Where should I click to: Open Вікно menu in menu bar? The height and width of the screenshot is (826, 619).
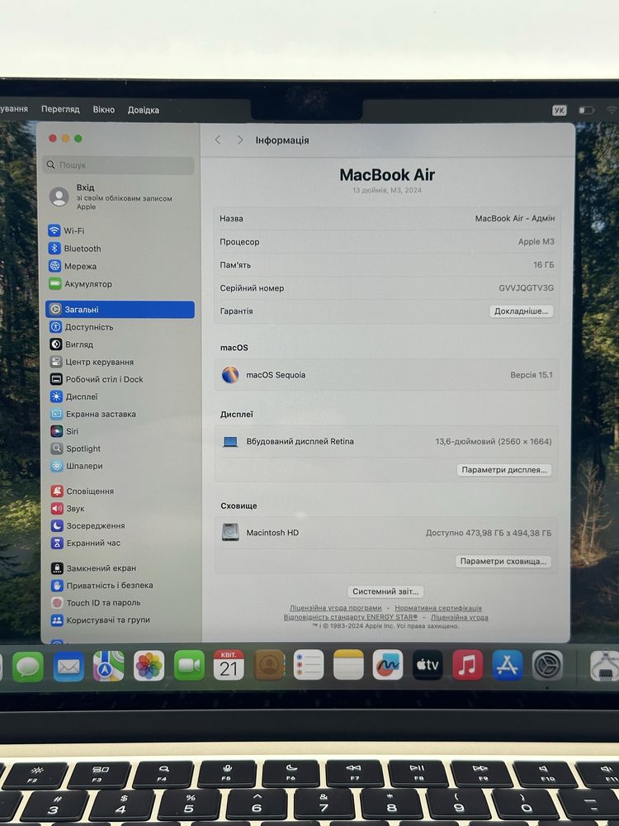pos(104,110)
